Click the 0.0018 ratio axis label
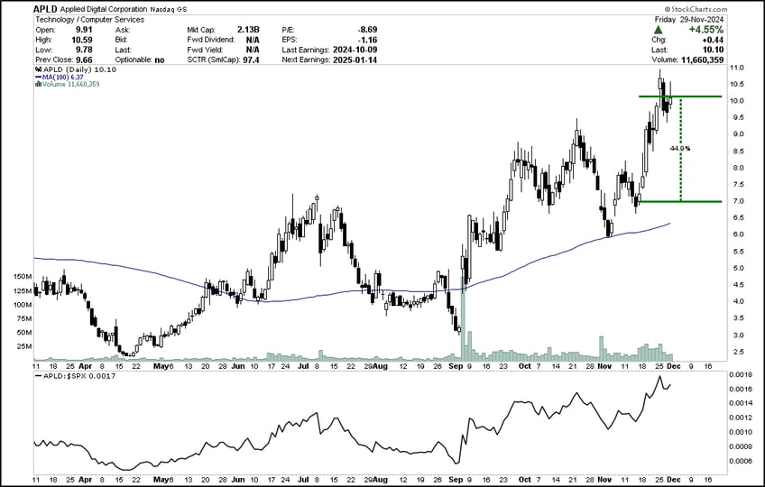 click(x=742, y=375)
